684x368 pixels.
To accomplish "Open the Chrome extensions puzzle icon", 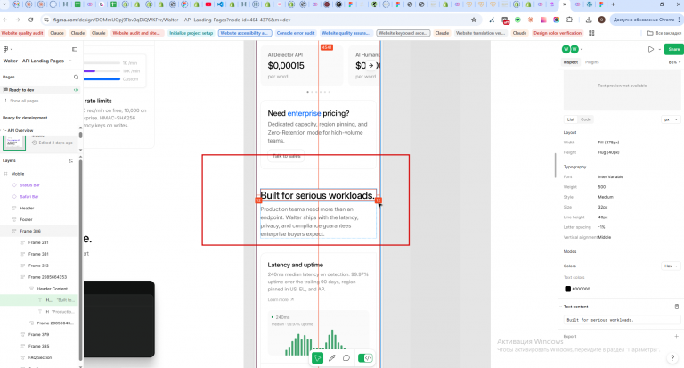I will [x=569, y=20].
